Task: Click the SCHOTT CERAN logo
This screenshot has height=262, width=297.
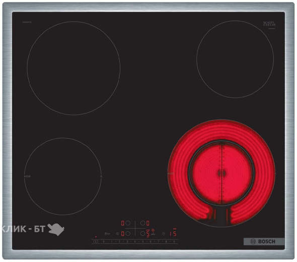Action: tap(269, 24)
